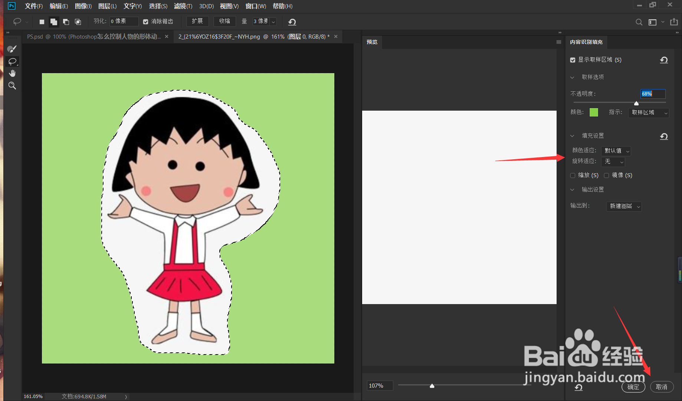Open the 文件(F) menu
The width and height of the screenshot is (682, 401).
click(34, 6)
